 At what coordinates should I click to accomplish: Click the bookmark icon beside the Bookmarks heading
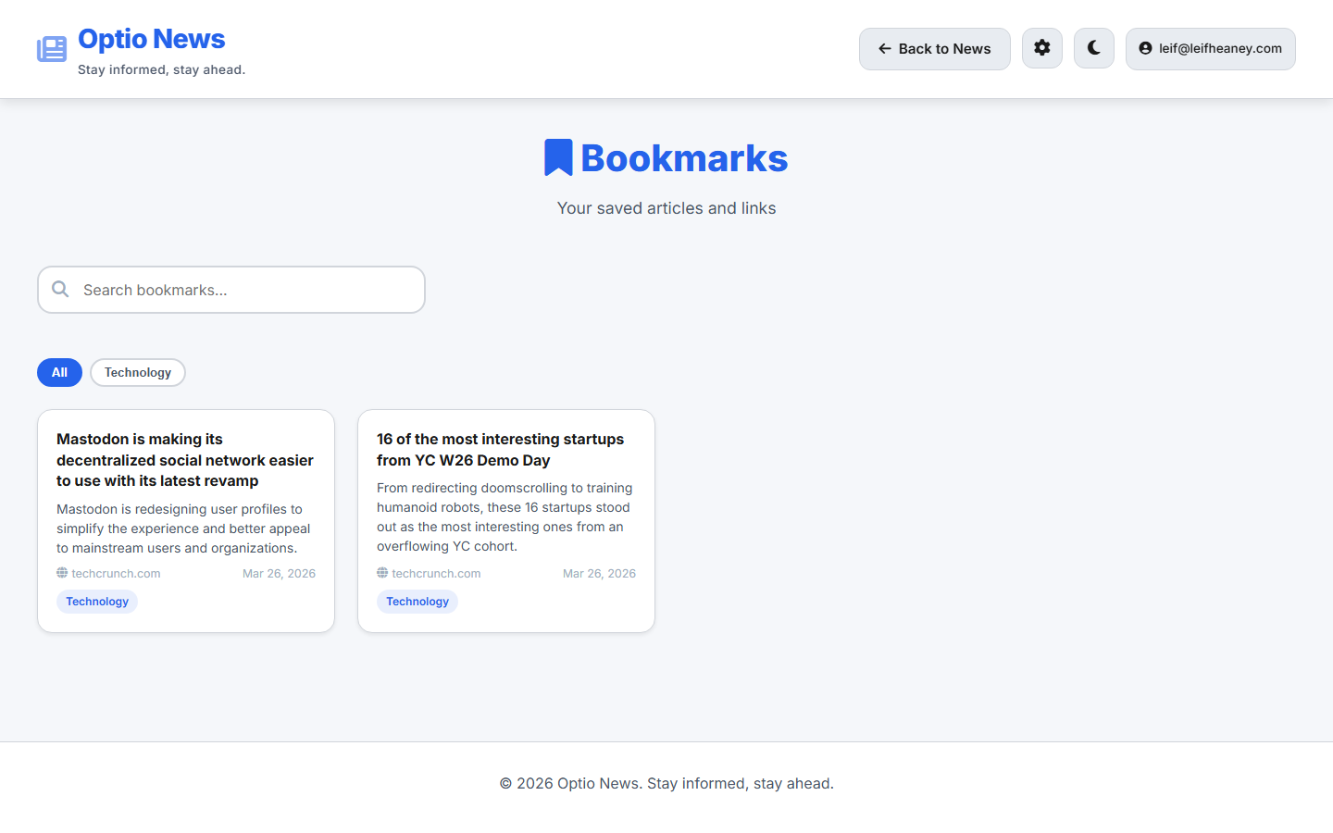tap(558, 156)
